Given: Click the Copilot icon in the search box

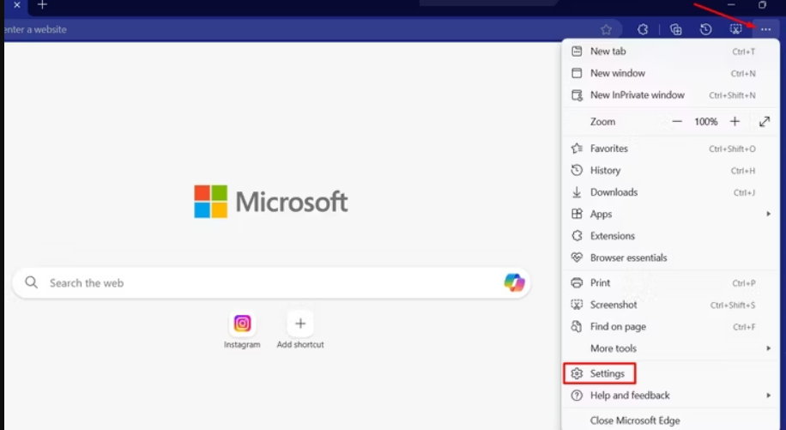Looking at the screenshot, I should (x=514, y=282).
